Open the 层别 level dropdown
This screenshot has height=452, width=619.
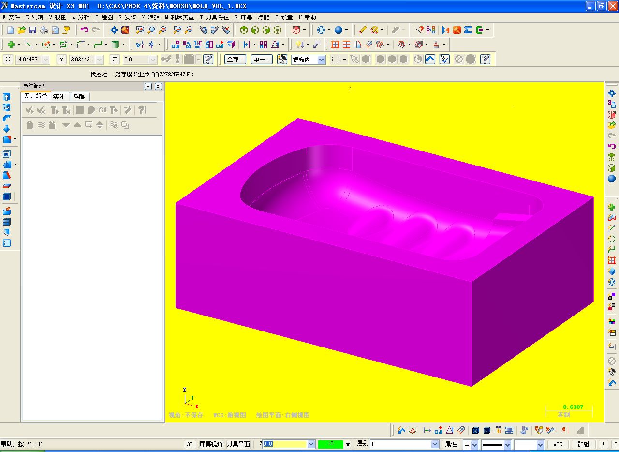click(435, 444)
